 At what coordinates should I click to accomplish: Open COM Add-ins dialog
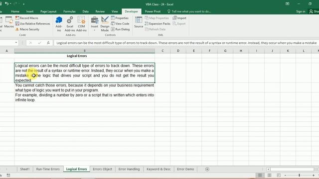point(81,24)
